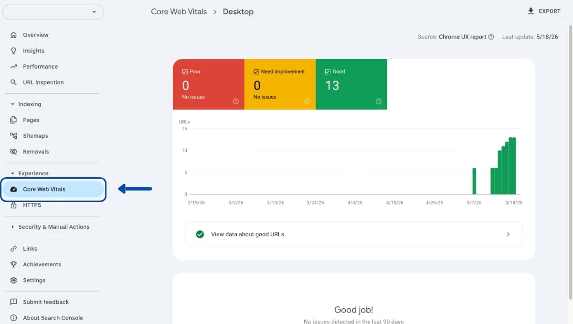Image resolution: width=573 pixels, height=324 pixels.
Task: Click help icon in the Poor card
Action: [235, 101]
